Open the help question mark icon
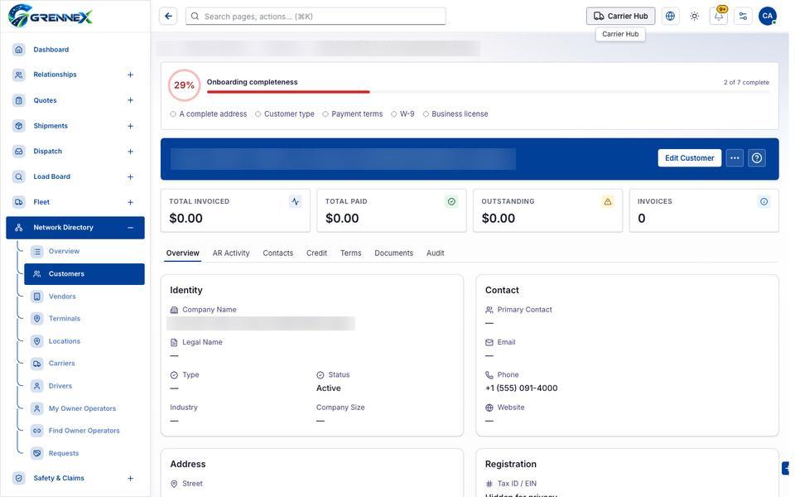 [x=757, y=157]
